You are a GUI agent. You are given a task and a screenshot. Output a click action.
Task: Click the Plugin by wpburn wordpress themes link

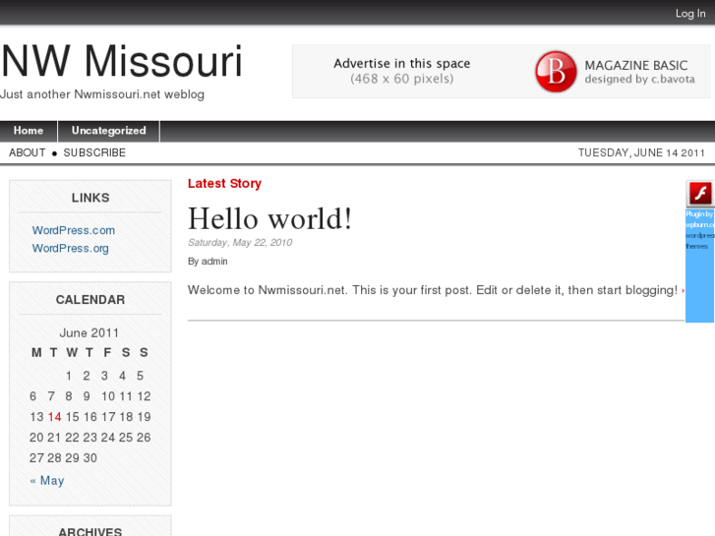point(699,230)
